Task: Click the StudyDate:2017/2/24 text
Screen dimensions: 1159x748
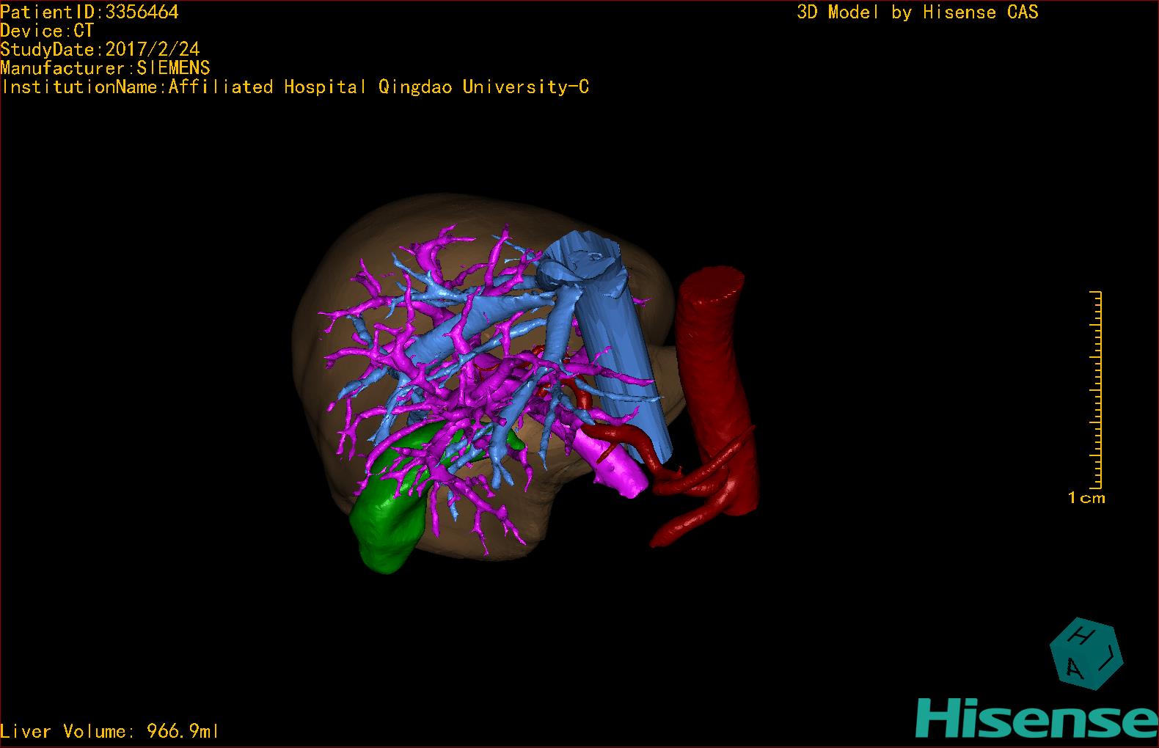Action: coord(100,50)
